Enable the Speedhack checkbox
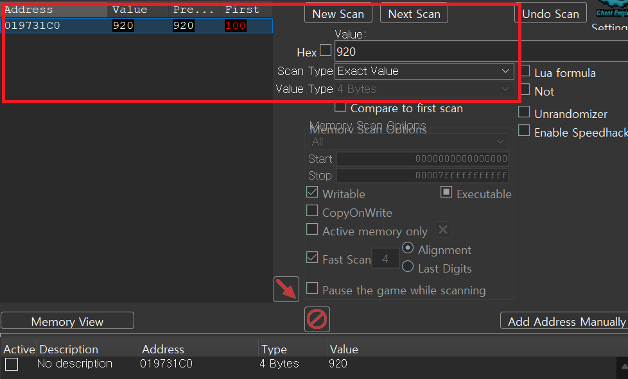Screen dimensions: 628x379 524,131
